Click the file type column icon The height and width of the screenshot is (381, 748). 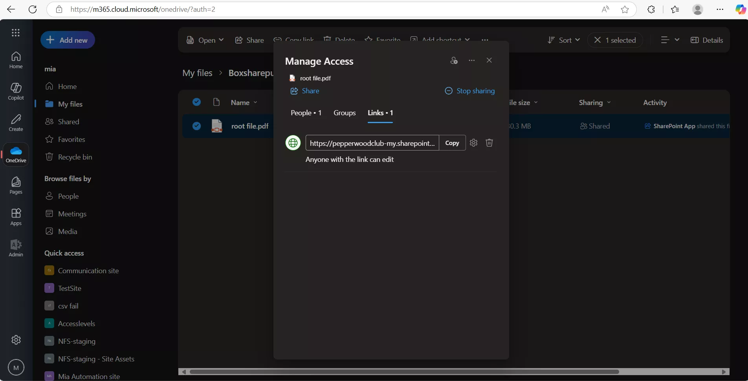[216, 102]
